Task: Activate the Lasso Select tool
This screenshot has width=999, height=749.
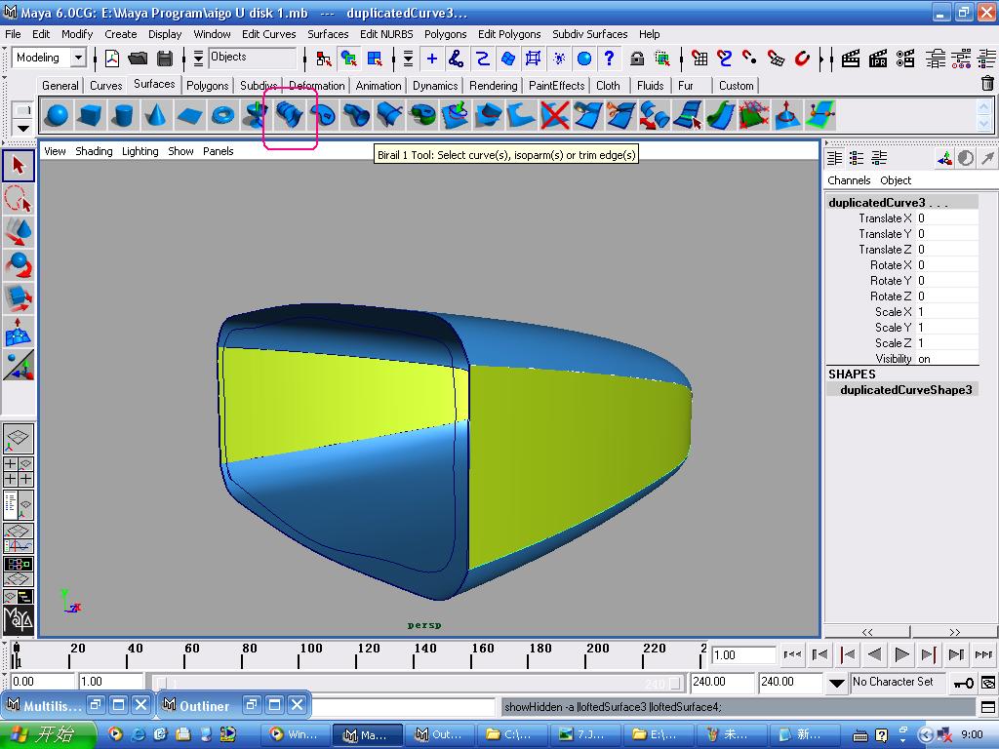Action: coord(19,199)
